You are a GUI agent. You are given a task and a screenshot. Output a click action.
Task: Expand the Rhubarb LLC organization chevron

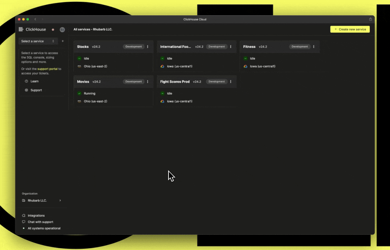coord(60,200)
